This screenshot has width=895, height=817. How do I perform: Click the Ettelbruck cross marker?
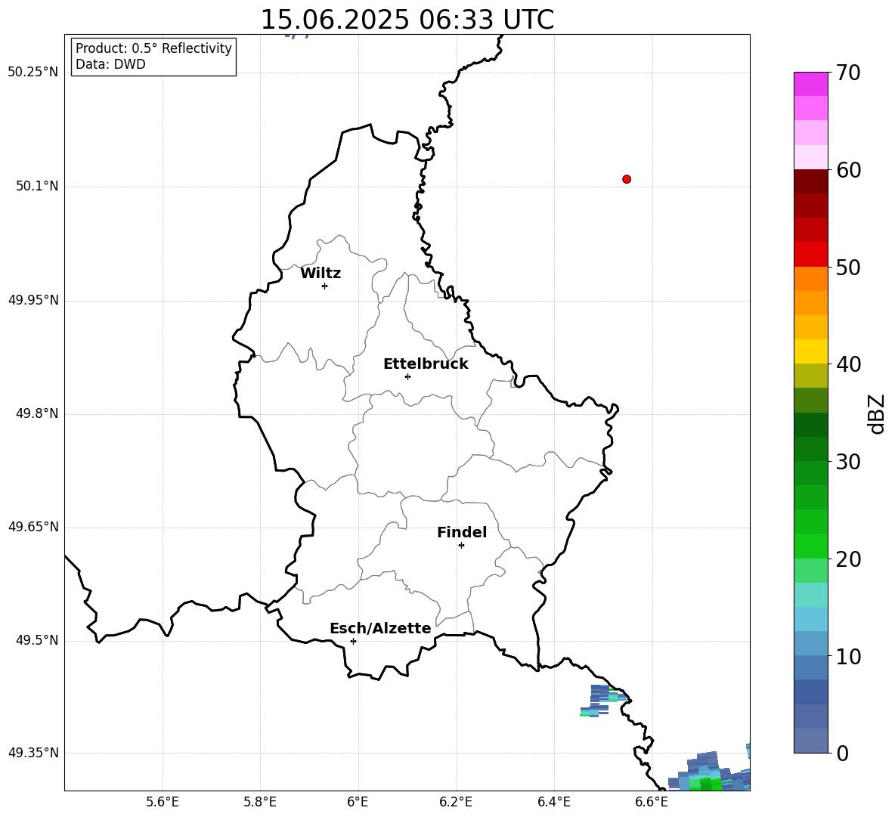pyautogui.click(x=407, y=376)
